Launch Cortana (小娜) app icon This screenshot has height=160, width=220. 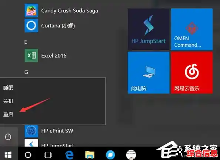tap(31, 26)
